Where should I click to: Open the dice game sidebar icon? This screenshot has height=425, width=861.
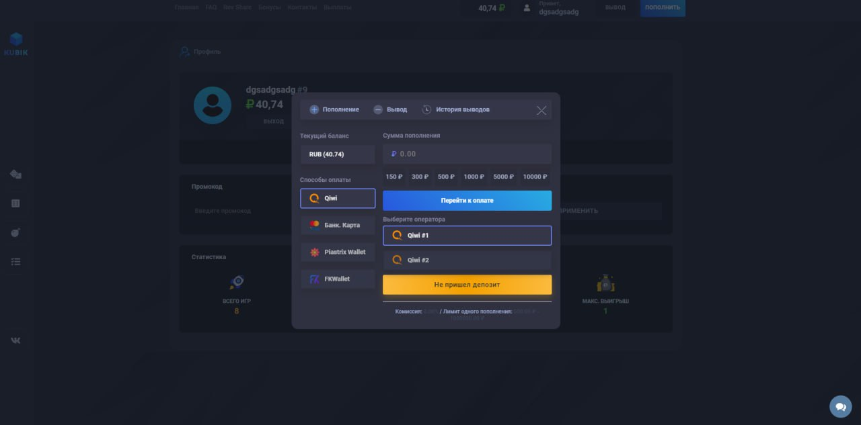pyautogui.click(x=15, y=174)
